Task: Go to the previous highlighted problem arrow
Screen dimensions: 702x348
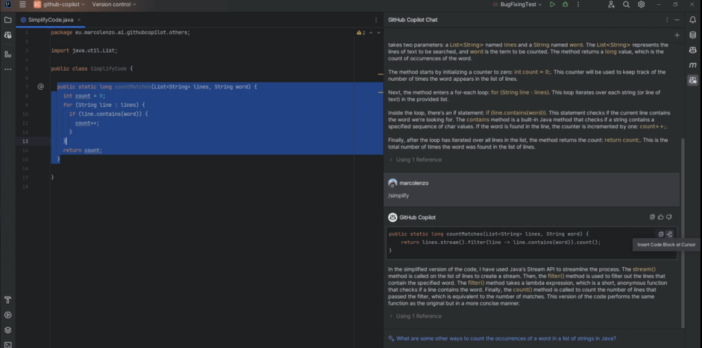Action: (x=372, y=33)
